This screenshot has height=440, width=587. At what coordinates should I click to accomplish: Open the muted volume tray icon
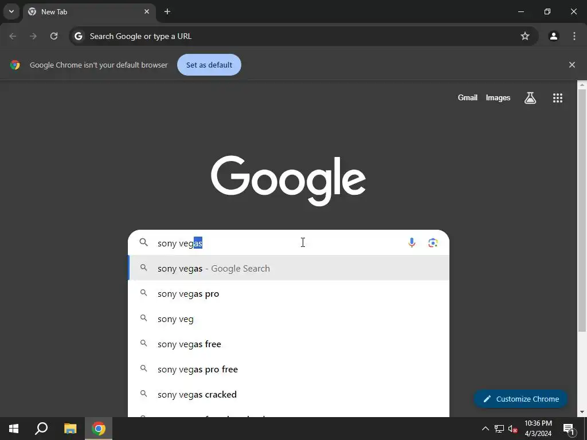(513, 429)
